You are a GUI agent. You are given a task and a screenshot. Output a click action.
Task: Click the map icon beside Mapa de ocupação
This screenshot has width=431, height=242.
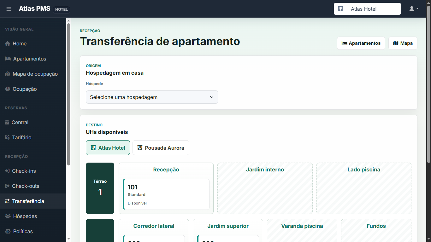point(8,74)
